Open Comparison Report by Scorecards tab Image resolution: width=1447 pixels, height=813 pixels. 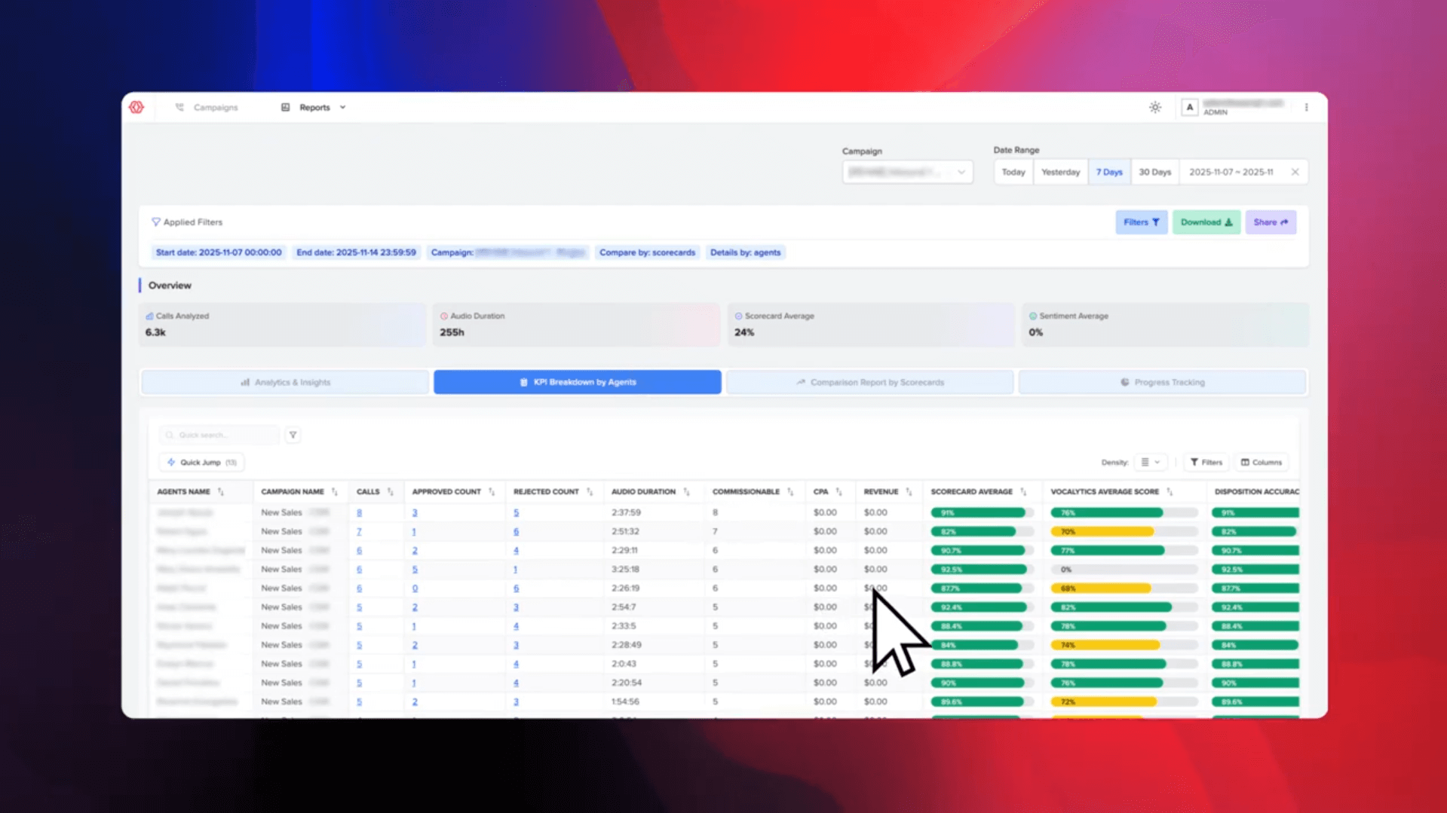tap(869, 382)
